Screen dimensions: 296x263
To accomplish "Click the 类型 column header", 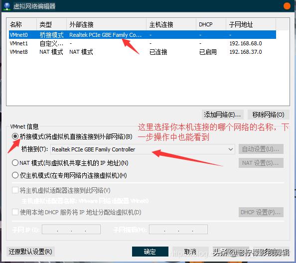I will [x=51, y=24].
